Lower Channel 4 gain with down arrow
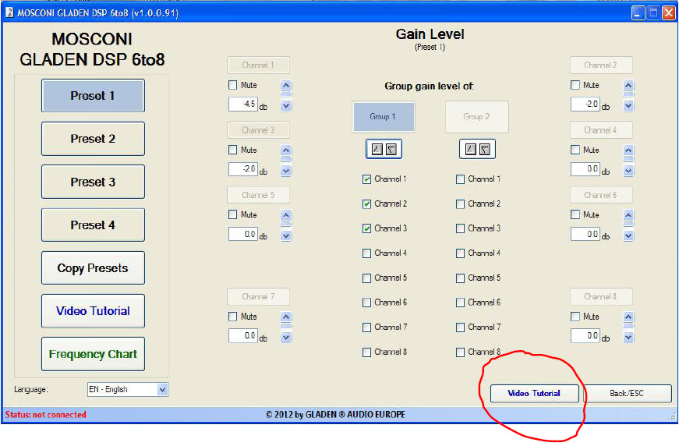This screenshot has height=446, width=679. [629, 171]
